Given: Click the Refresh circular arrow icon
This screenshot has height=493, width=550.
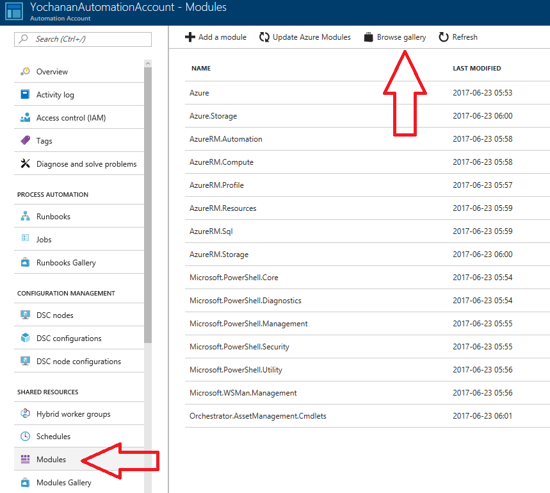Looking at the screenshot, I should [x=444, y=37].
